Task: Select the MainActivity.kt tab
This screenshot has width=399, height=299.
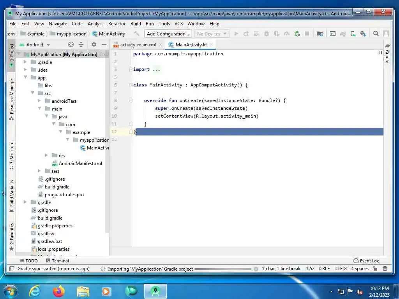Action: click(191, 44)
